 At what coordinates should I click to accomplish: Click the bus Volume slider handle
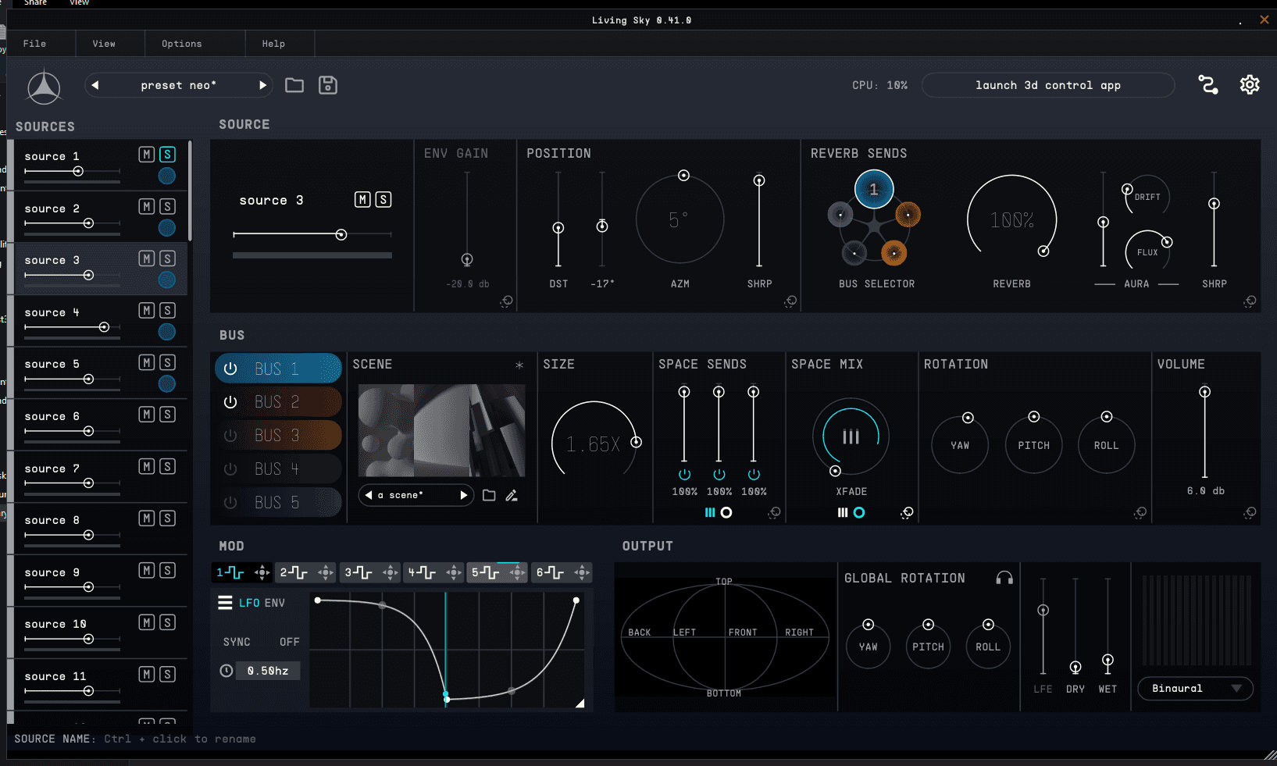1205,392
